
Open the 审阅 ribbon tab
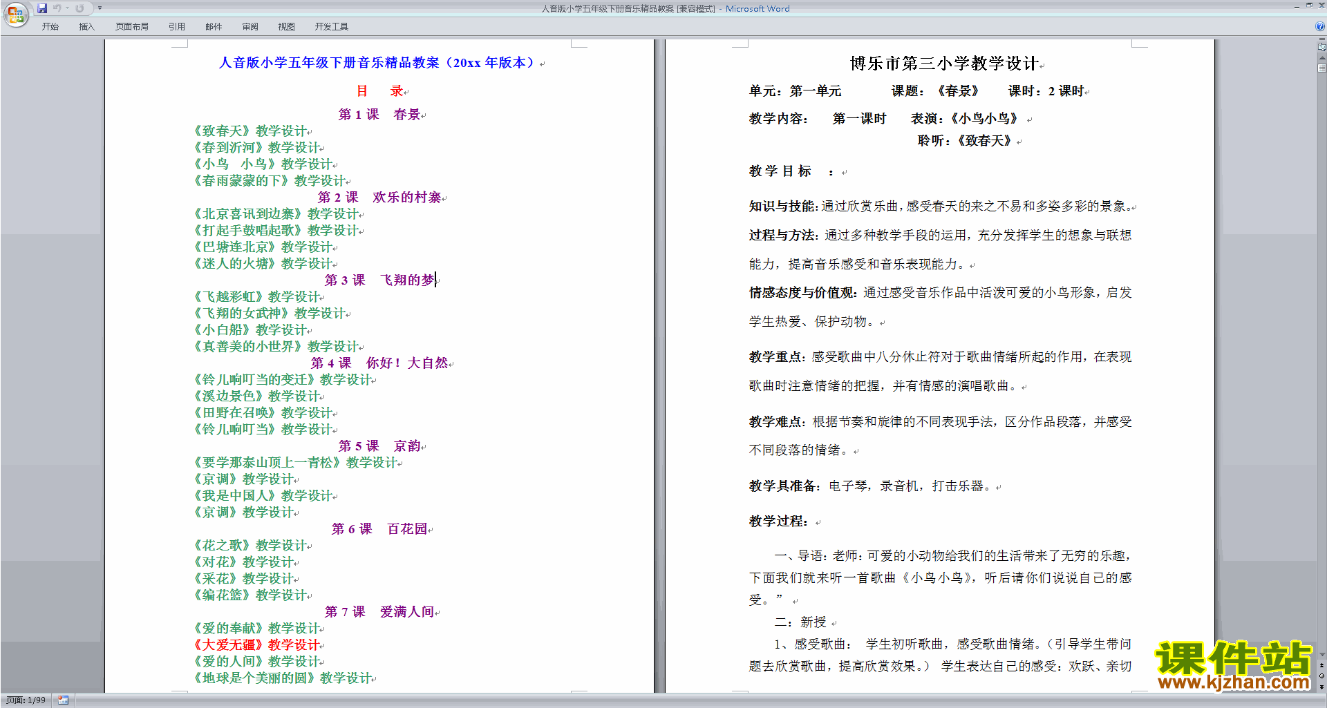[x=250, y=27]
